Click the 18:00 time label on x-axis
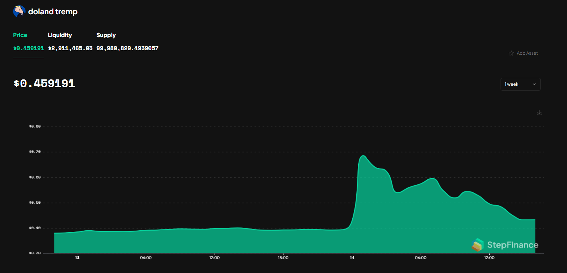This screenshot has width=567, height=273. click(x=283, y=258)
